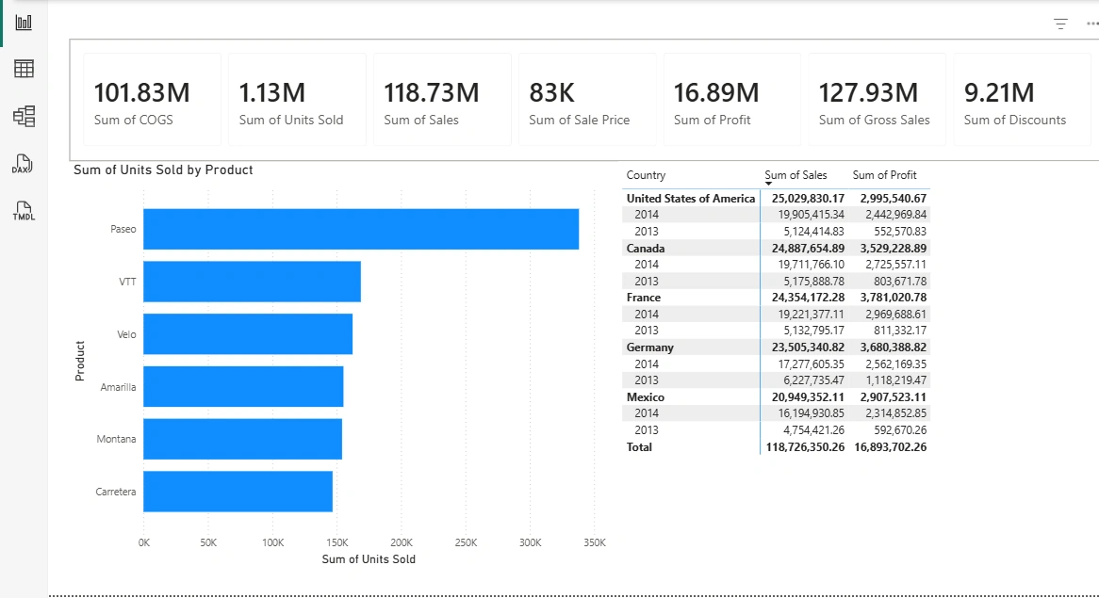Toggle sort arrow under Sum of Sales
Image resolution: width=1099 pixels, height=598 pixels.
(769, 185)
